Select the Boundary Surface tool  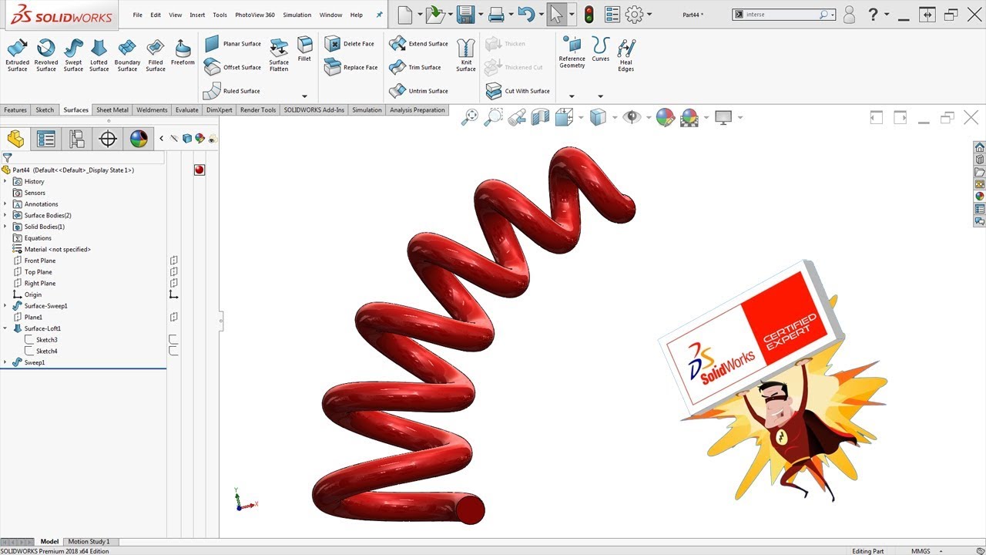[x=127, y=55]
